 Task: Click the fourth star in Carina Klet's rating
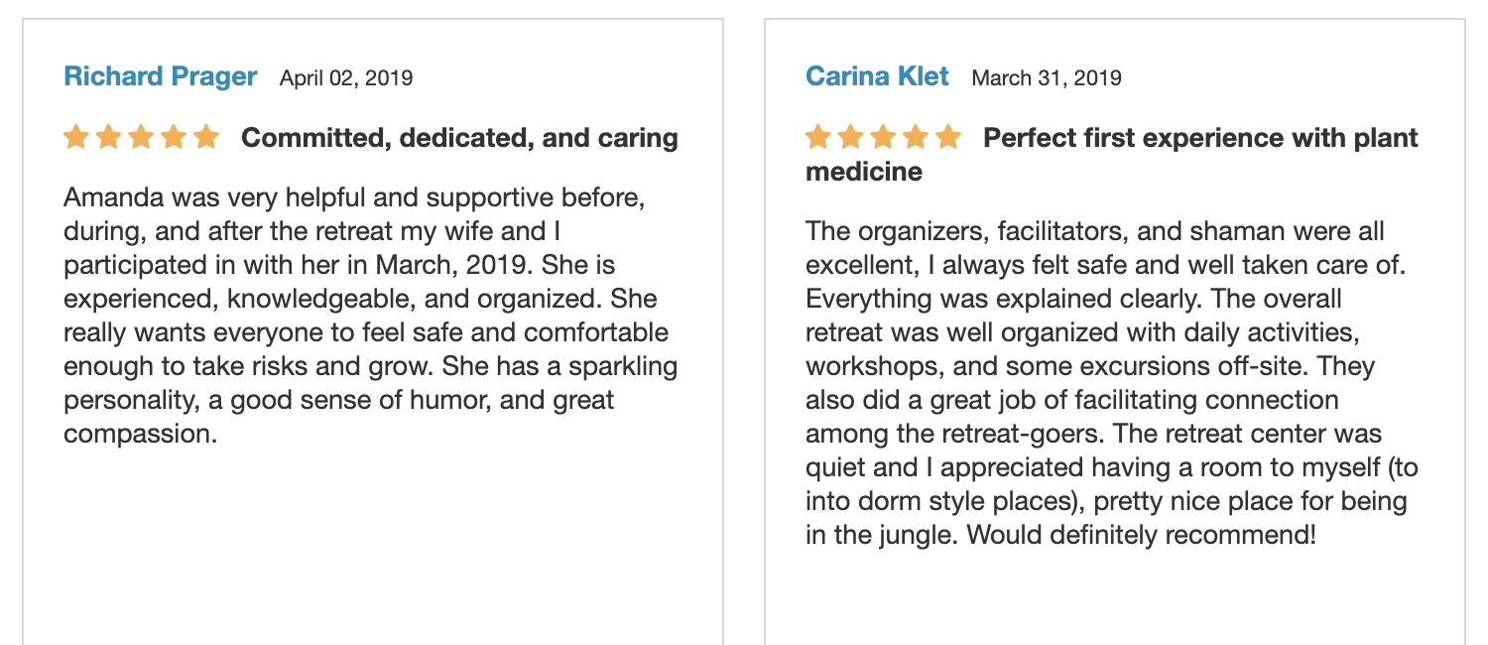click(x=915, y=137)
